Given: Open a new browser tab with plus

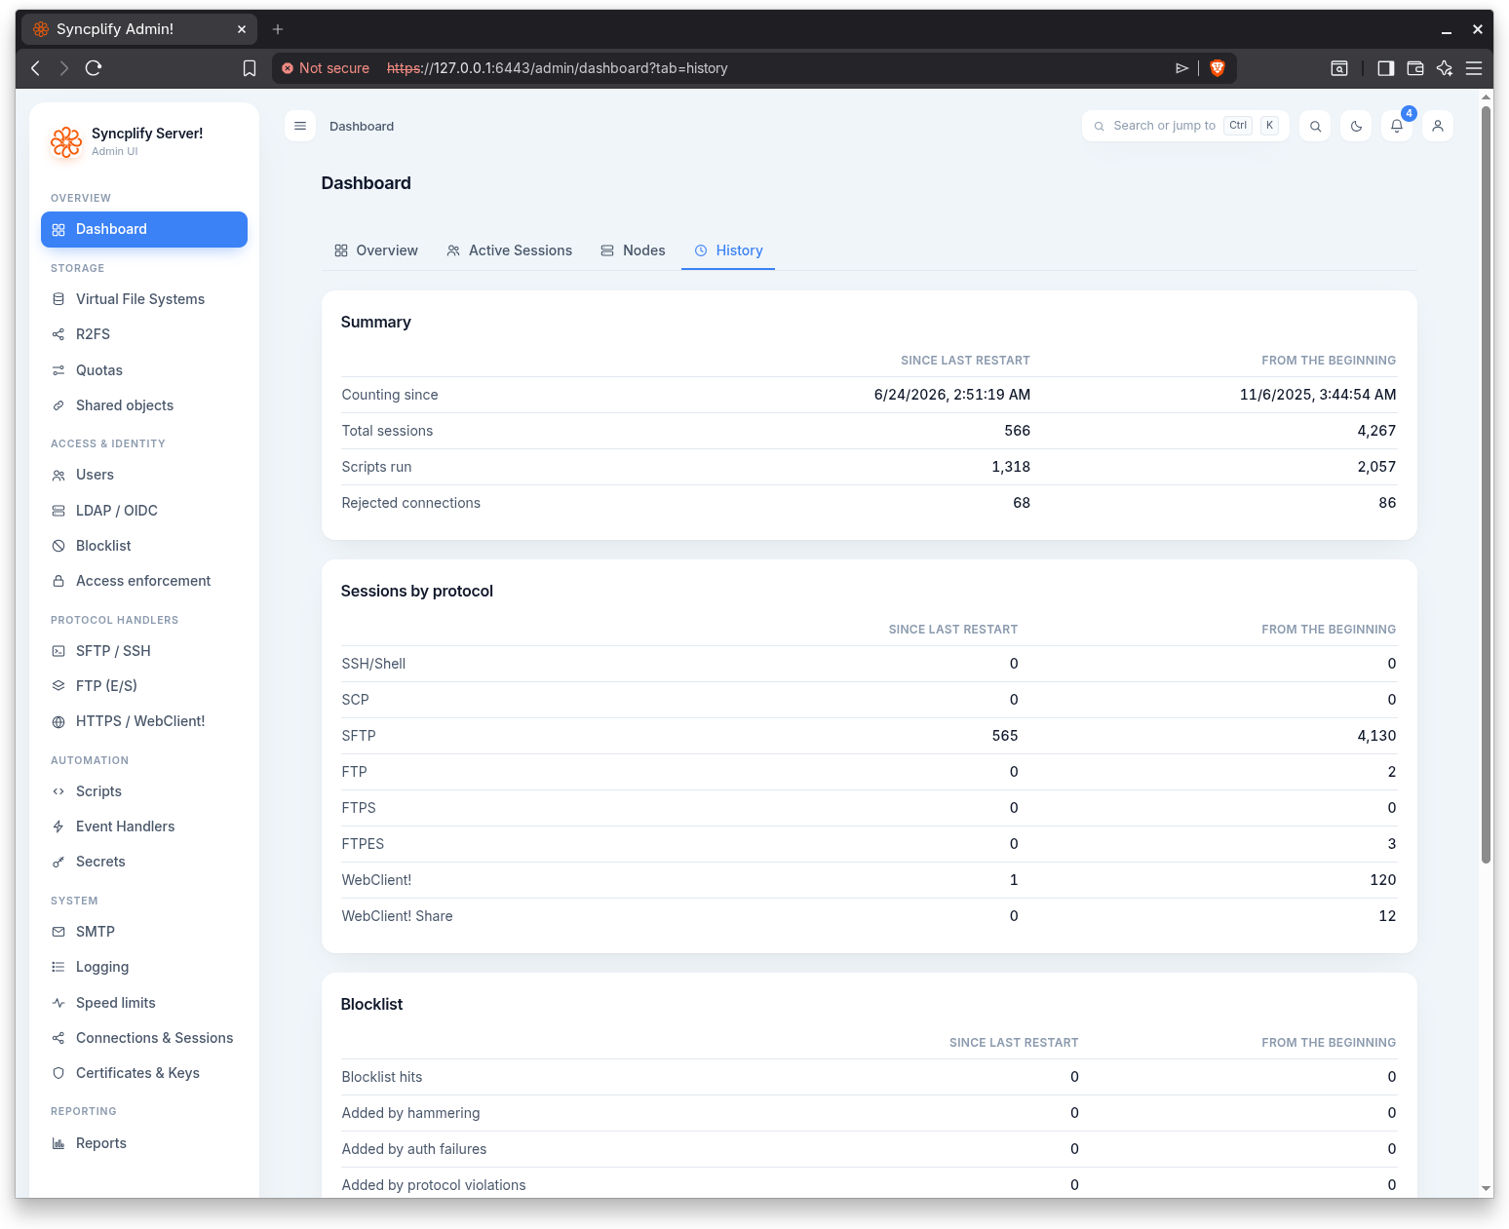Looking at the screenshot, I should pos(278,29).
